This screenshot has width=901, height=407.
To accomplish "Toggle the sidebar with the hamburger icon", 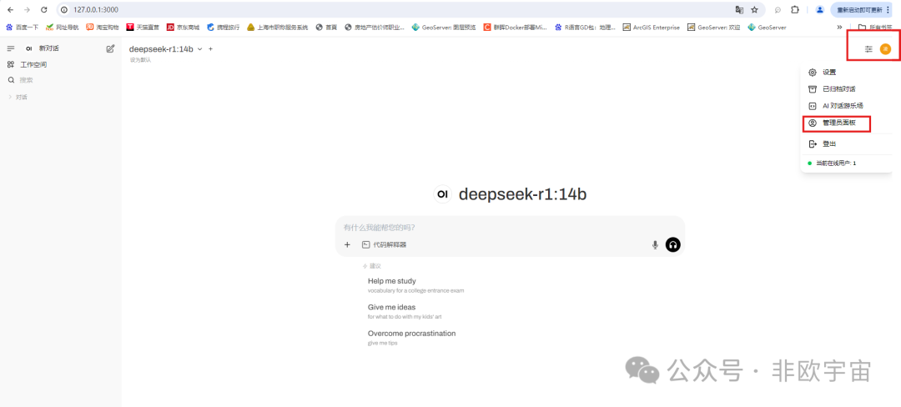I will 10,49.
